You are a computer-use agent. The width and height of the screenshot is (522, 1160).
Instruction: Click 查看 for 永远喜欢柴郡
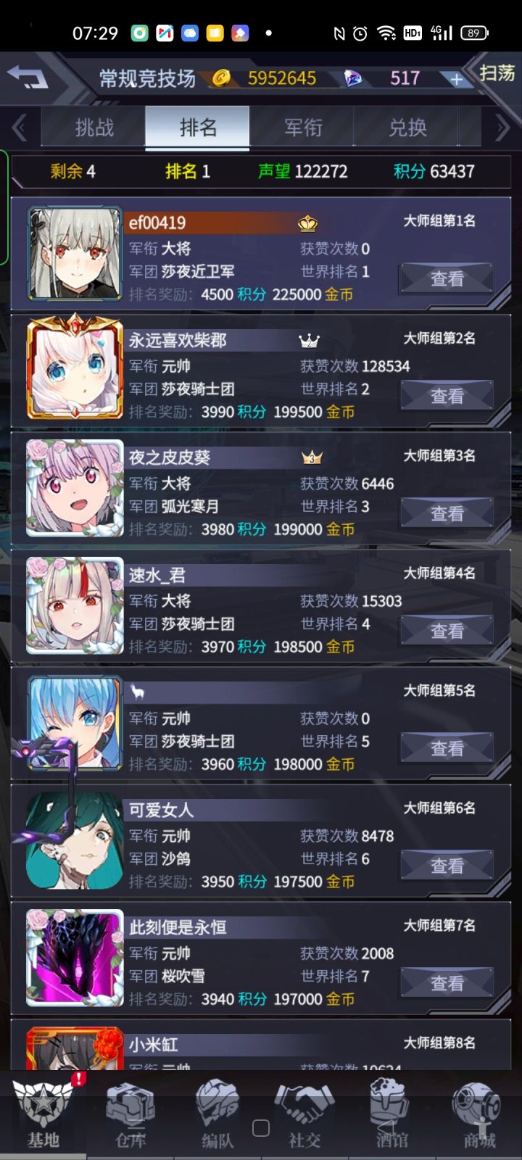tap(447, 396)
